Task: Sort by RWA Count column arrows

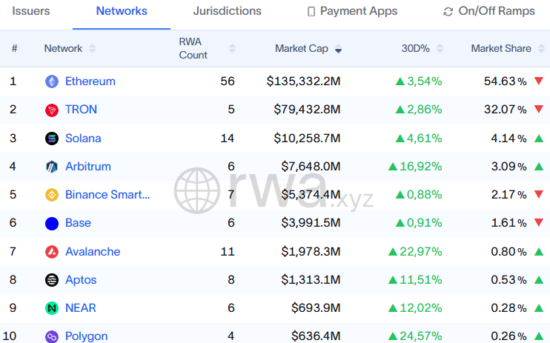Action: [232, 48]
